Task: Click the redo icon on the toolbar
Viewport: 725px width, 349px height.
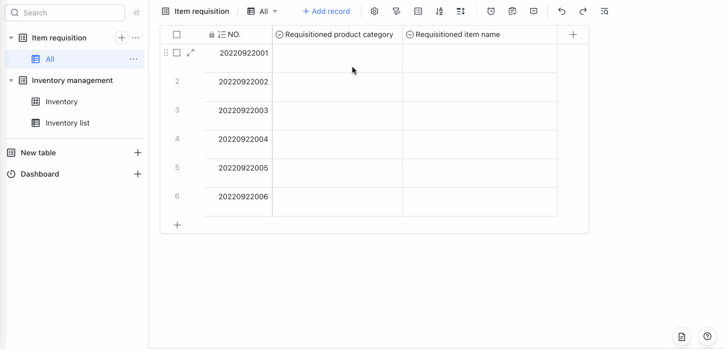Action: point(583,11)
